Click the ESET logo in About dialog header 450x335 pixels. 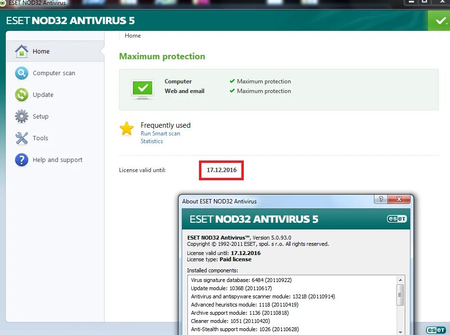coord(397,219)
